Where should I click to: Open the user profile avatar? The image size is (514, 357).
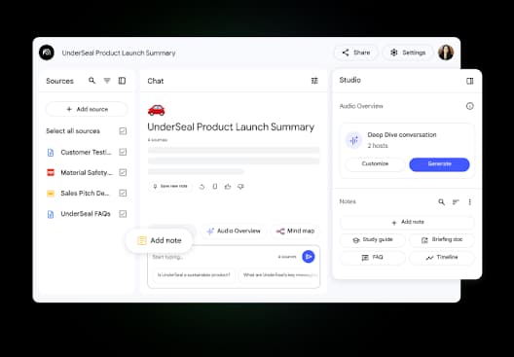(x=446, y=53)
